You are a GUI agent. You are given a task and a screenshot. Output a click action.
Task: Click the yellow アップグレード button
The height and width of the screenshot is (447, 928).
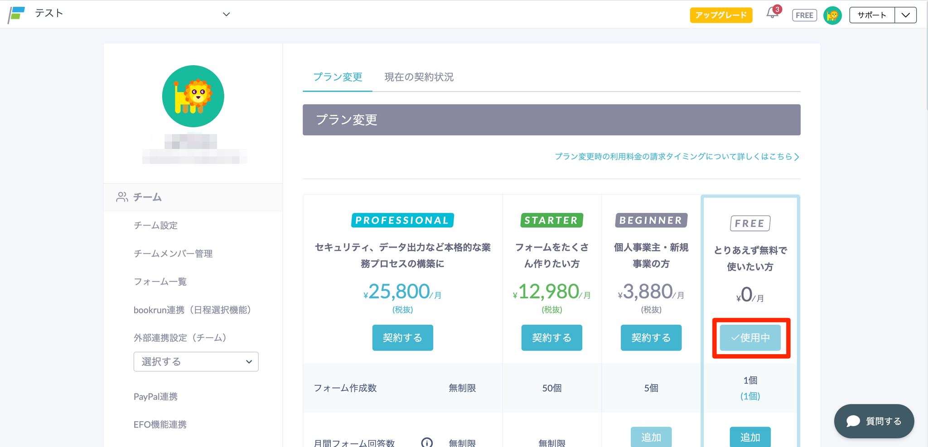tap(720, 15)
